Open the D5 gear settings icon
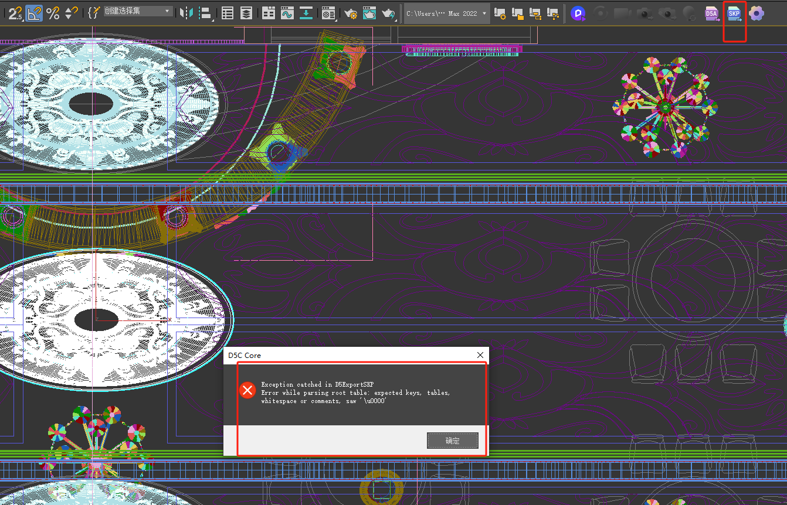 757,12
